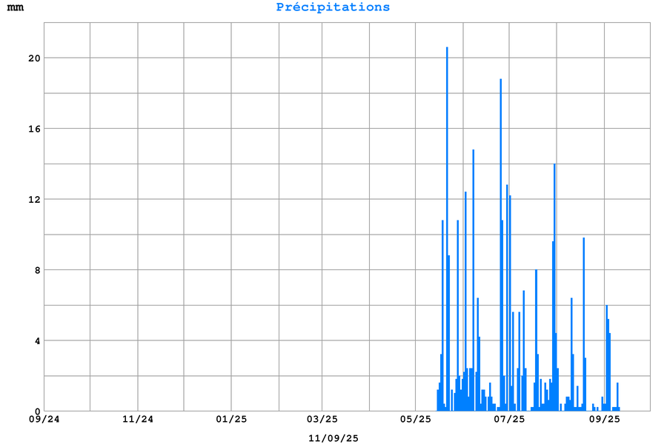
Task: Select the 11/24 x-axis date label
Action: 137,420
